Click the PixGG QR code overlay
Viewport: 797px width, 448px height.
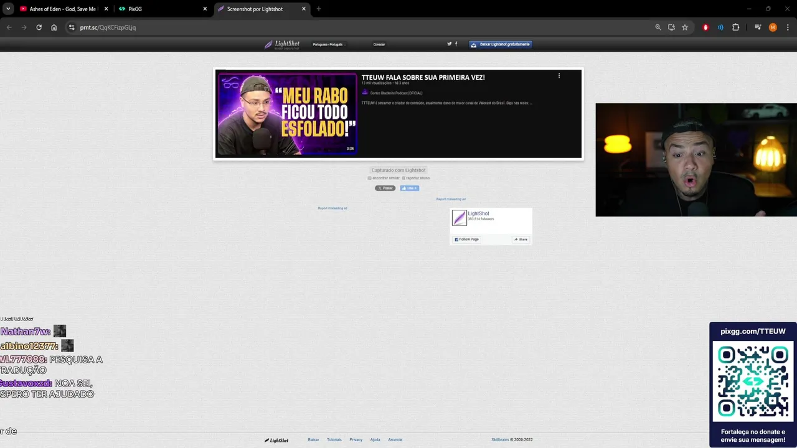(x=753, y=381)
